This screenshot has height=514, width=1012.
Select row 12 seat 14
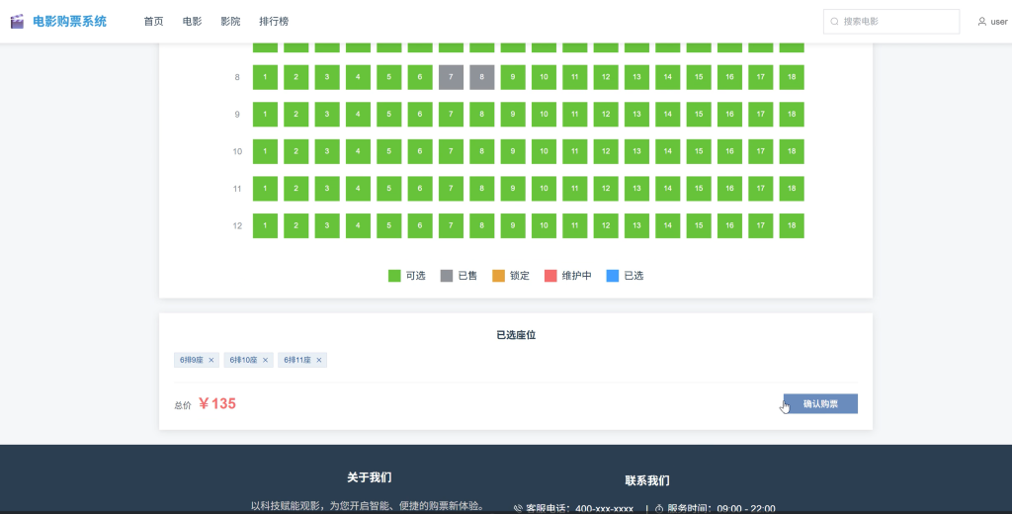(x=668, y=226)
